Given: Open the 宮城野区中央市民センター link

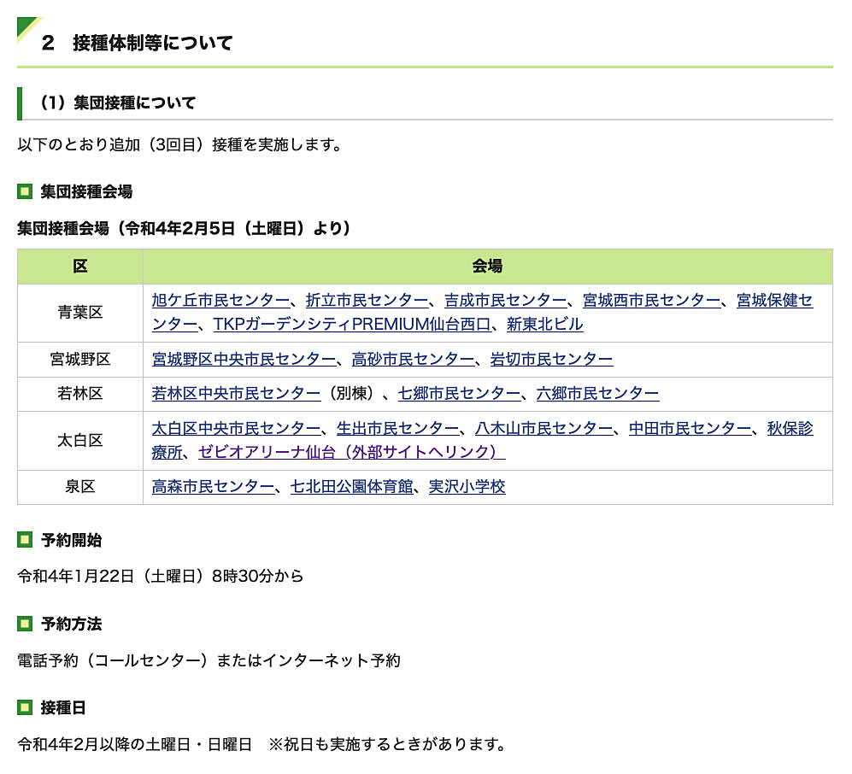Looking at the screenshot, I should [244, 359].
